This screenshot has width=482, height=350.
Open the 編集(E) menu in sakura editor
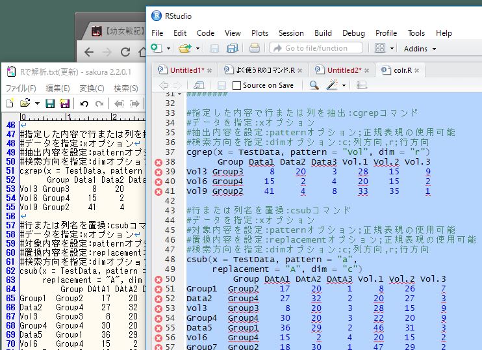(58, 88)
